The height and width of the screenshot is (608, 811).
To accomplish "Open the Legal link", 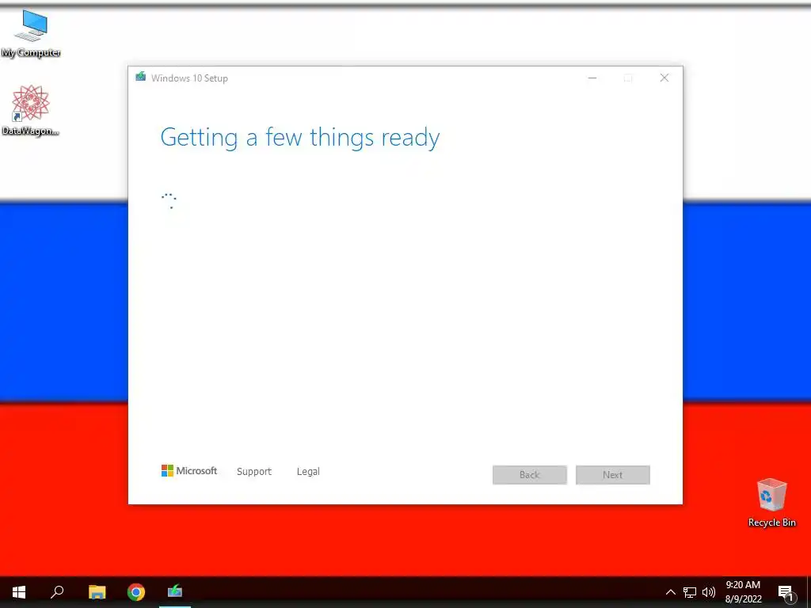I will pos(308,472).
